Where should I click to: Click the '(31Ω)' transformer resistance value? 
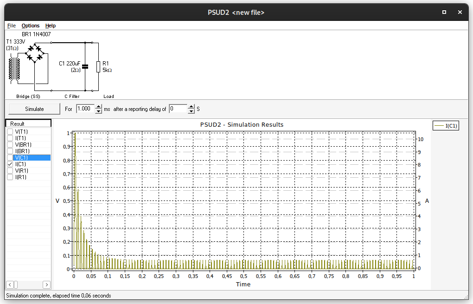click(x=13, y=48)
